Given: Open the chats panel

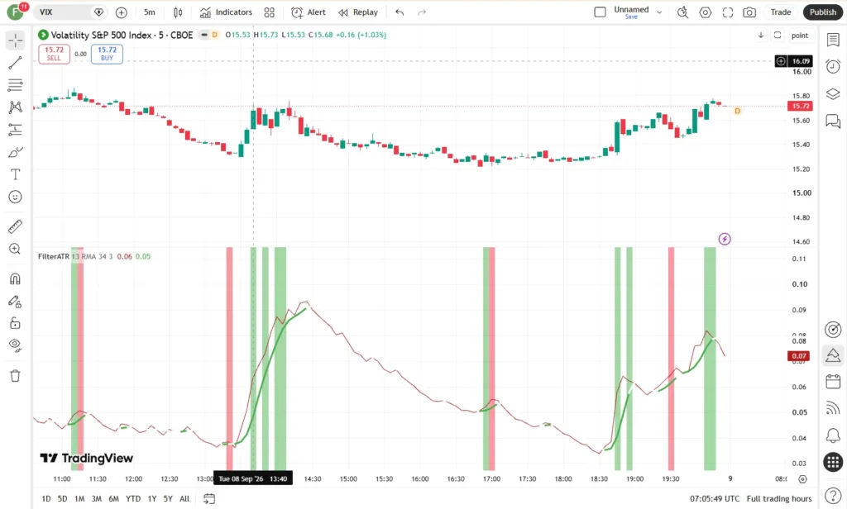Looking at the screenshot, I should tap(833, 121).
